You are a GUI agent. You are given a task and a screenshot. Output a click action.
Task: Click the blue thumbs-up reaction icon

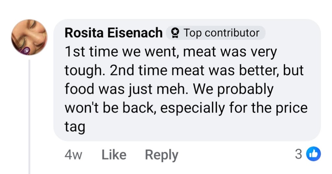pos(314,154)
